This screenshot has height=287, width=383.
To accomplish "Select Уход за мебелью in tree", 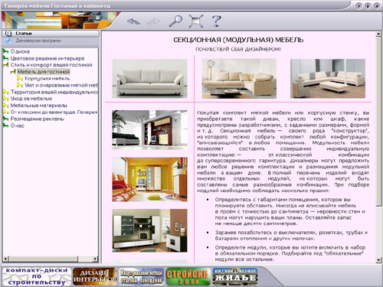I will pyautogui.click(x=31, y=99).
